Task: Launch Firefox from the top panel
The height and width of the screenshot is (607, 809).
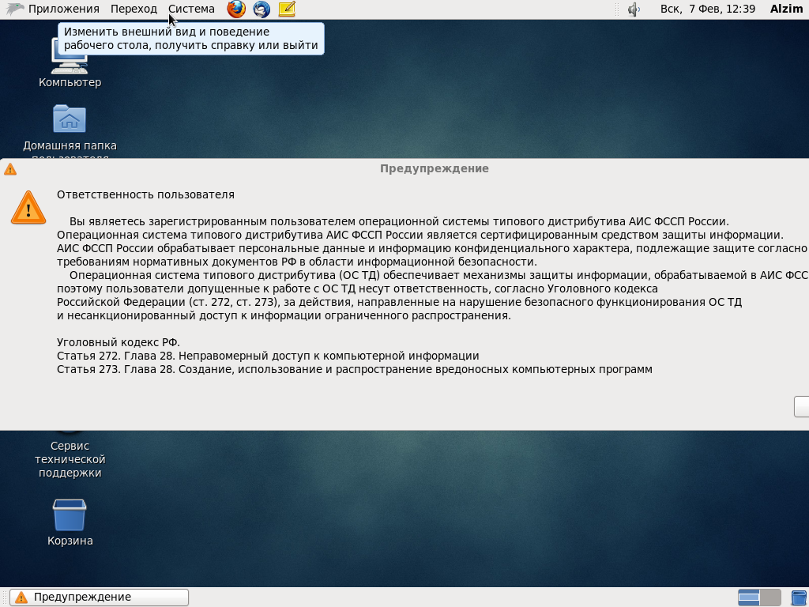Action: tap(236, 9)
